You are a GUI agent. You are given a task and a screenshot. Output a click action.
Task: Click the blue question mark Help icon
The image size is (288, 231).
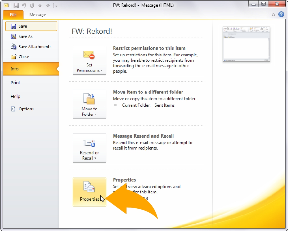pos(281,14)
